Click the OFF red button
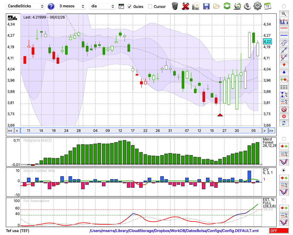Viewport: 293px width, 235px height. 279,231
